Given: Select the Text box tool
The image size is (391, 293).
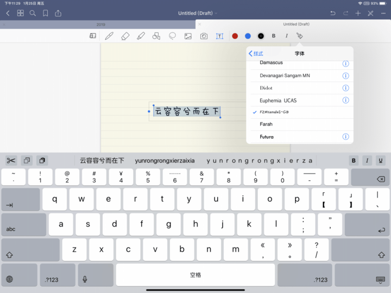Looking at the screenshot, I should [x=220, y=36].
